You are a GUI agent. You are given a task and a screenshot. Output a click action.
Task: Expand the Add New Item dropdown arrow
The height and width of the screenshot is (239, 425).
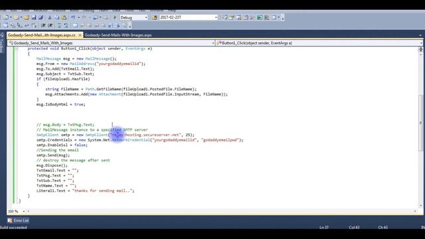[21, 18]
